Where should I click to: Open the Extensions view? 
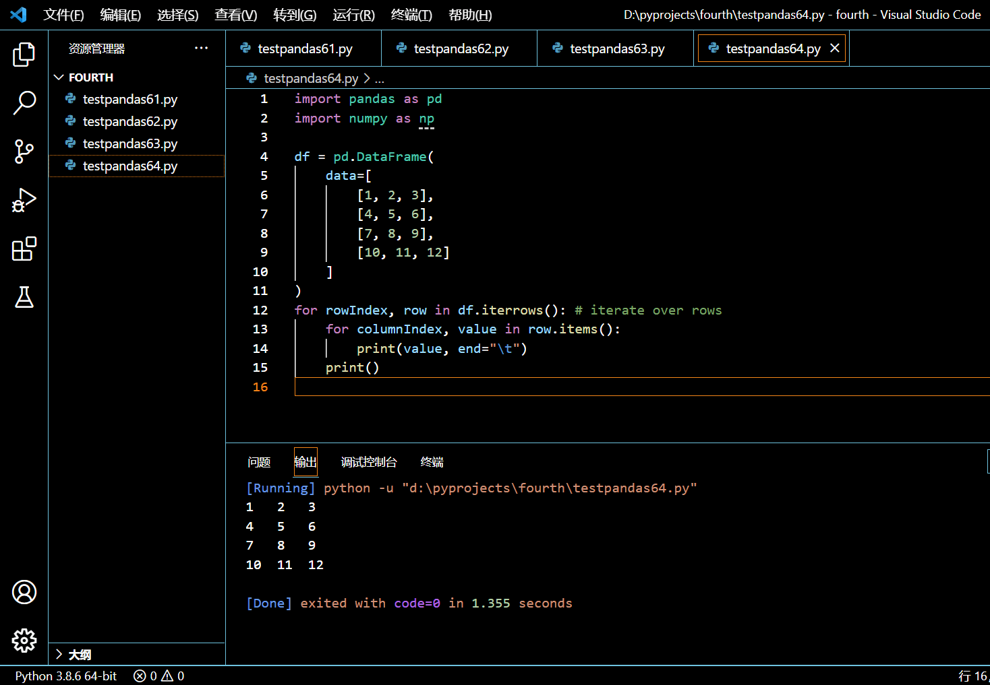coord(24,249)
